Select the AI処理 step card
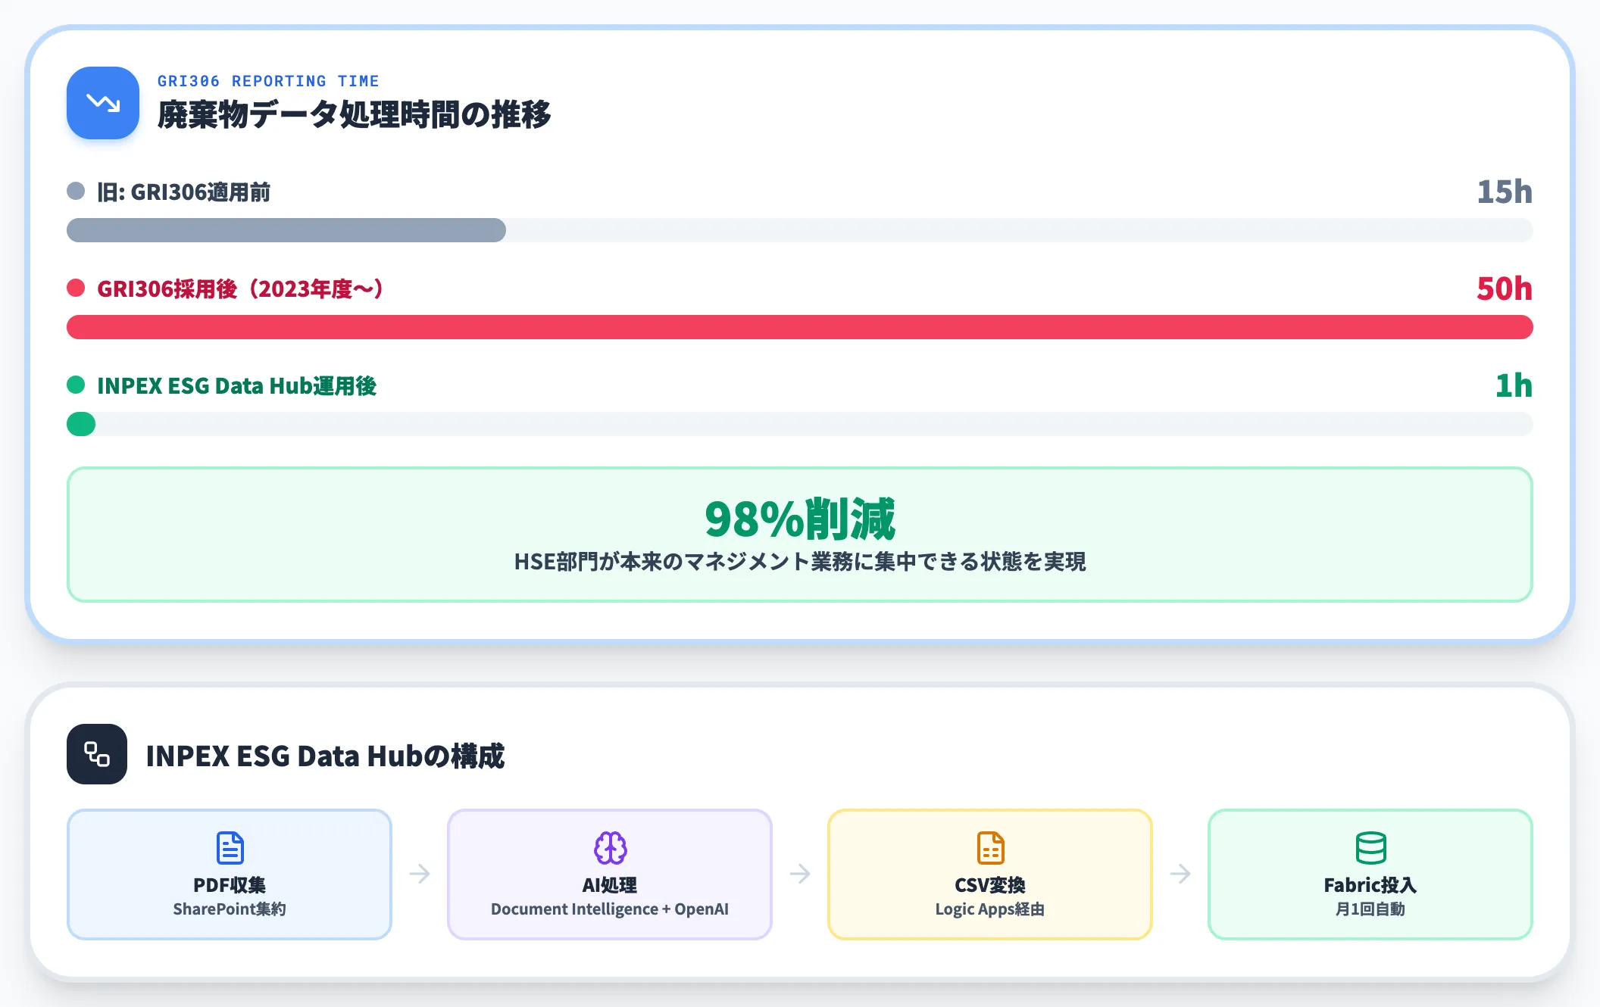 610,874
